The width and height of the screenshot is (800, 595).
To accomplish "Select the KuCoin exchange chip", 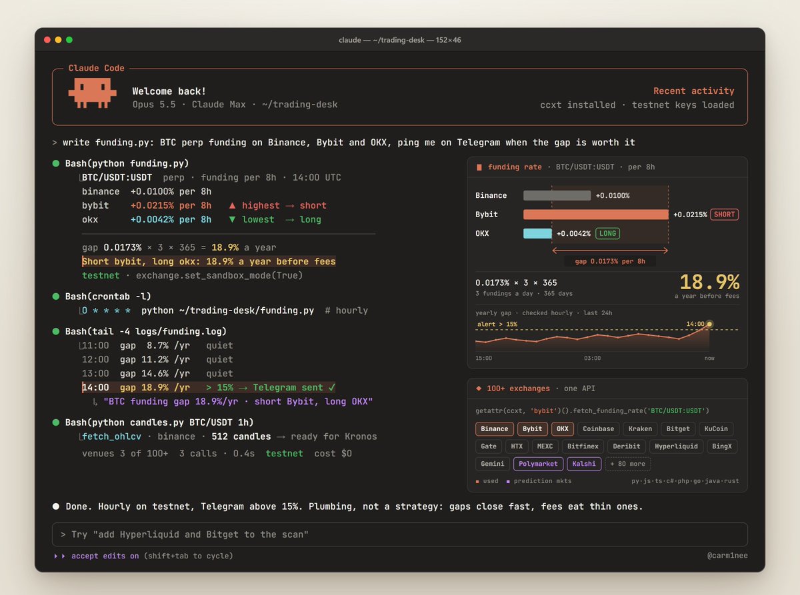I will coord(717,428).
